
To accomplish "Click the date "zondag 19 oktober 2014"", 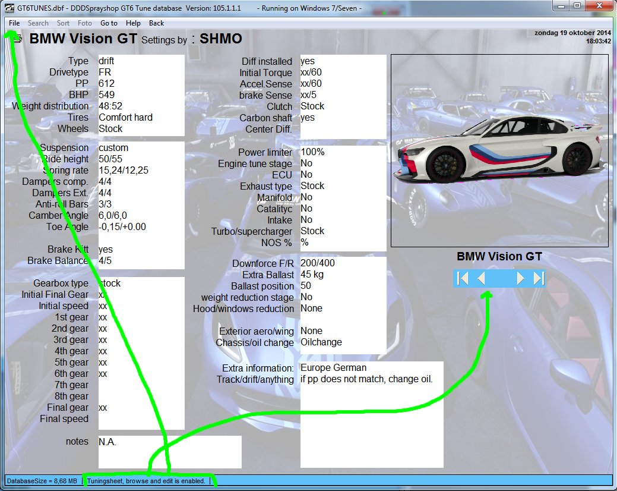I will [x=572, y=33].
